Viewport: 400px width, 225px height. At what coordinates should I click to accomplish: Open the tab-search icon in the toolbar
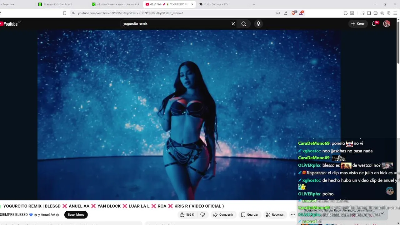pyautogui.click(x=352, y=13)
